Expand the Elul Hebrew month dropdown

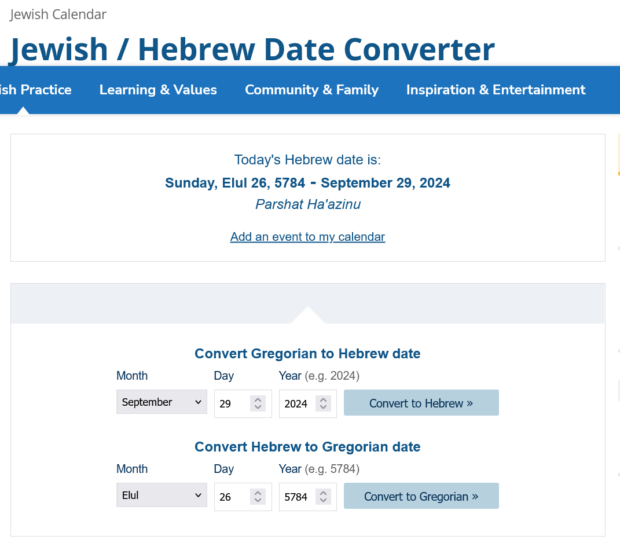pos(162,495)
